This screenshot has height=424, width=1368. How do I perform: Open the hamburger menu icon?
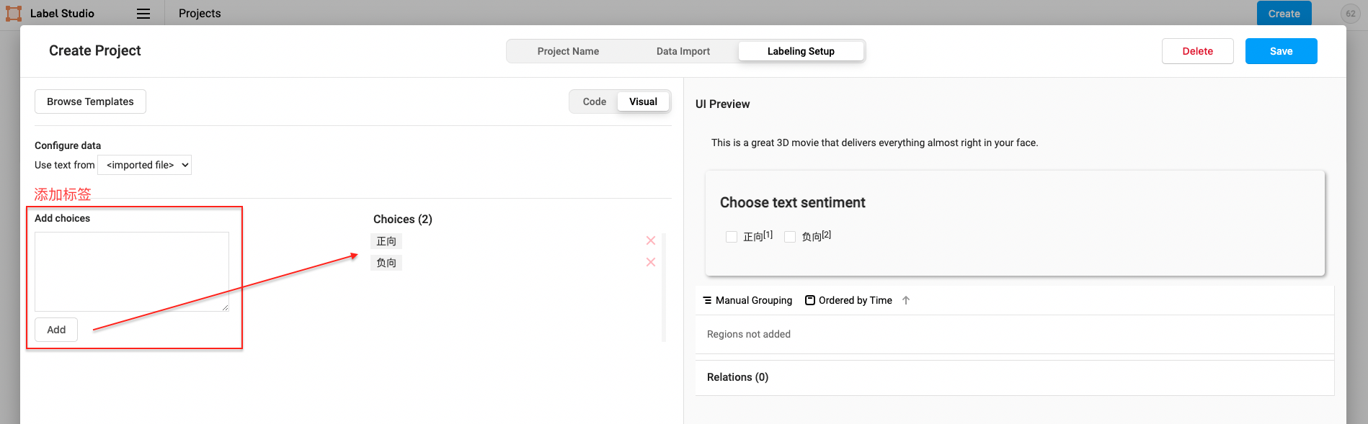[143, 14]
